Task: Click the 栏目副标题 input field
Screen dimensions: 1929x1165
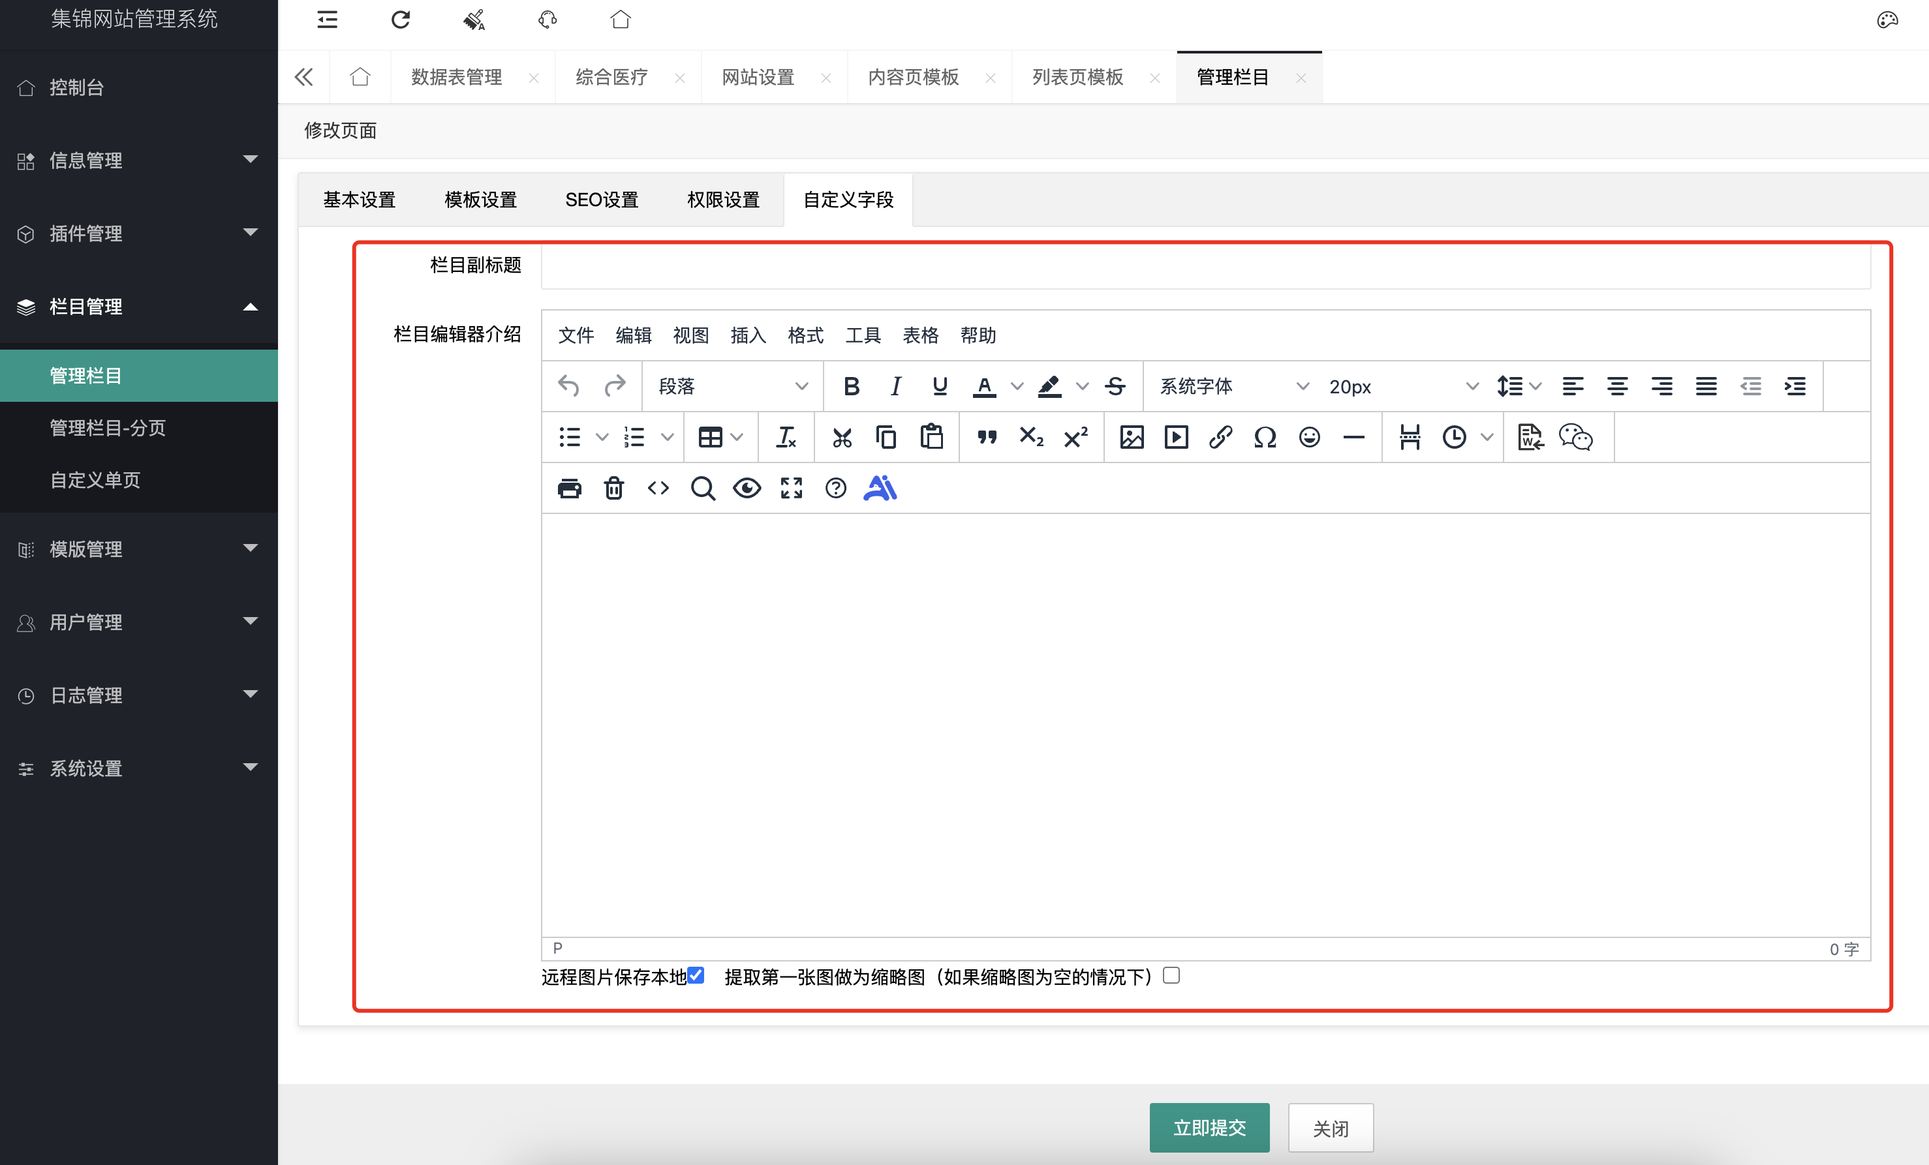Action: tap(1206, 266)
